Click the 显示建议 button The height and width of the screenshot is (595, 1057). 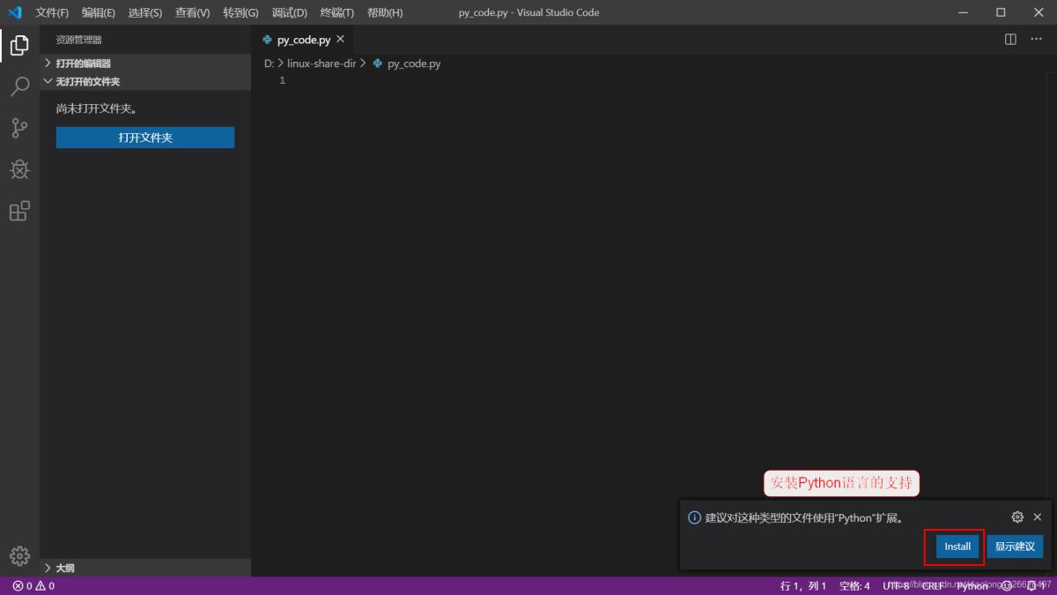click(x=1015, y=547)
